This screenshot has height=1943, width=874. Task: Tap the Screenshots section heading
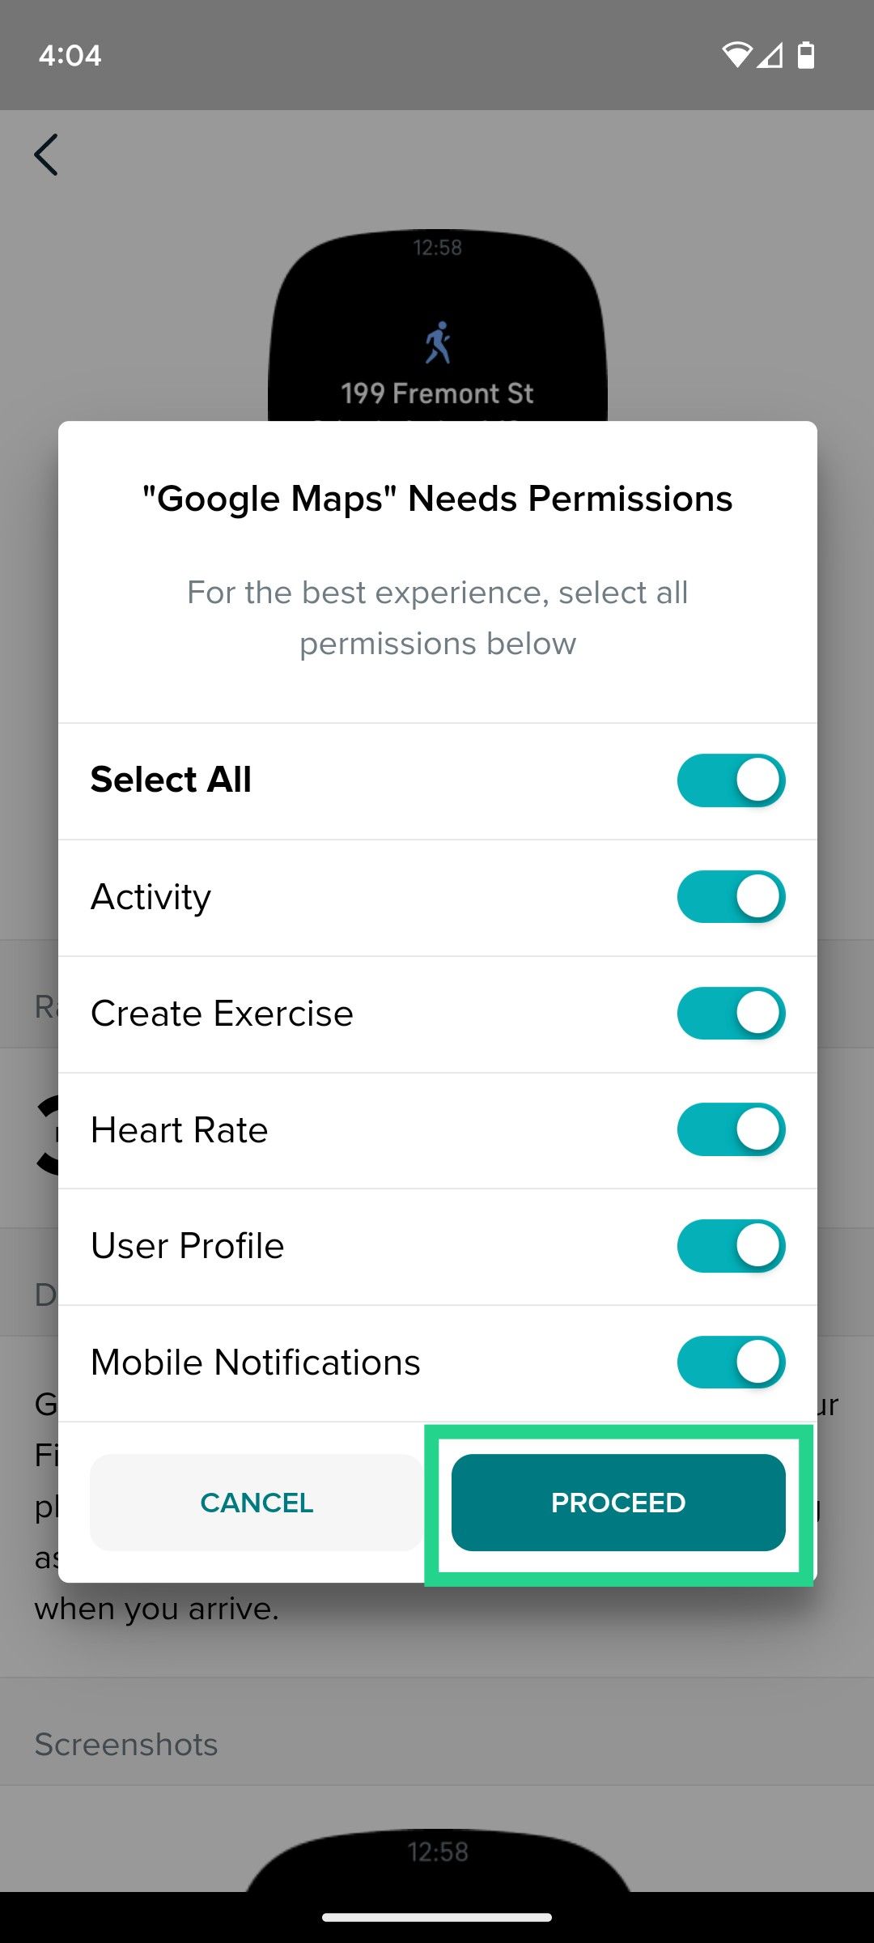(126, 1745)
